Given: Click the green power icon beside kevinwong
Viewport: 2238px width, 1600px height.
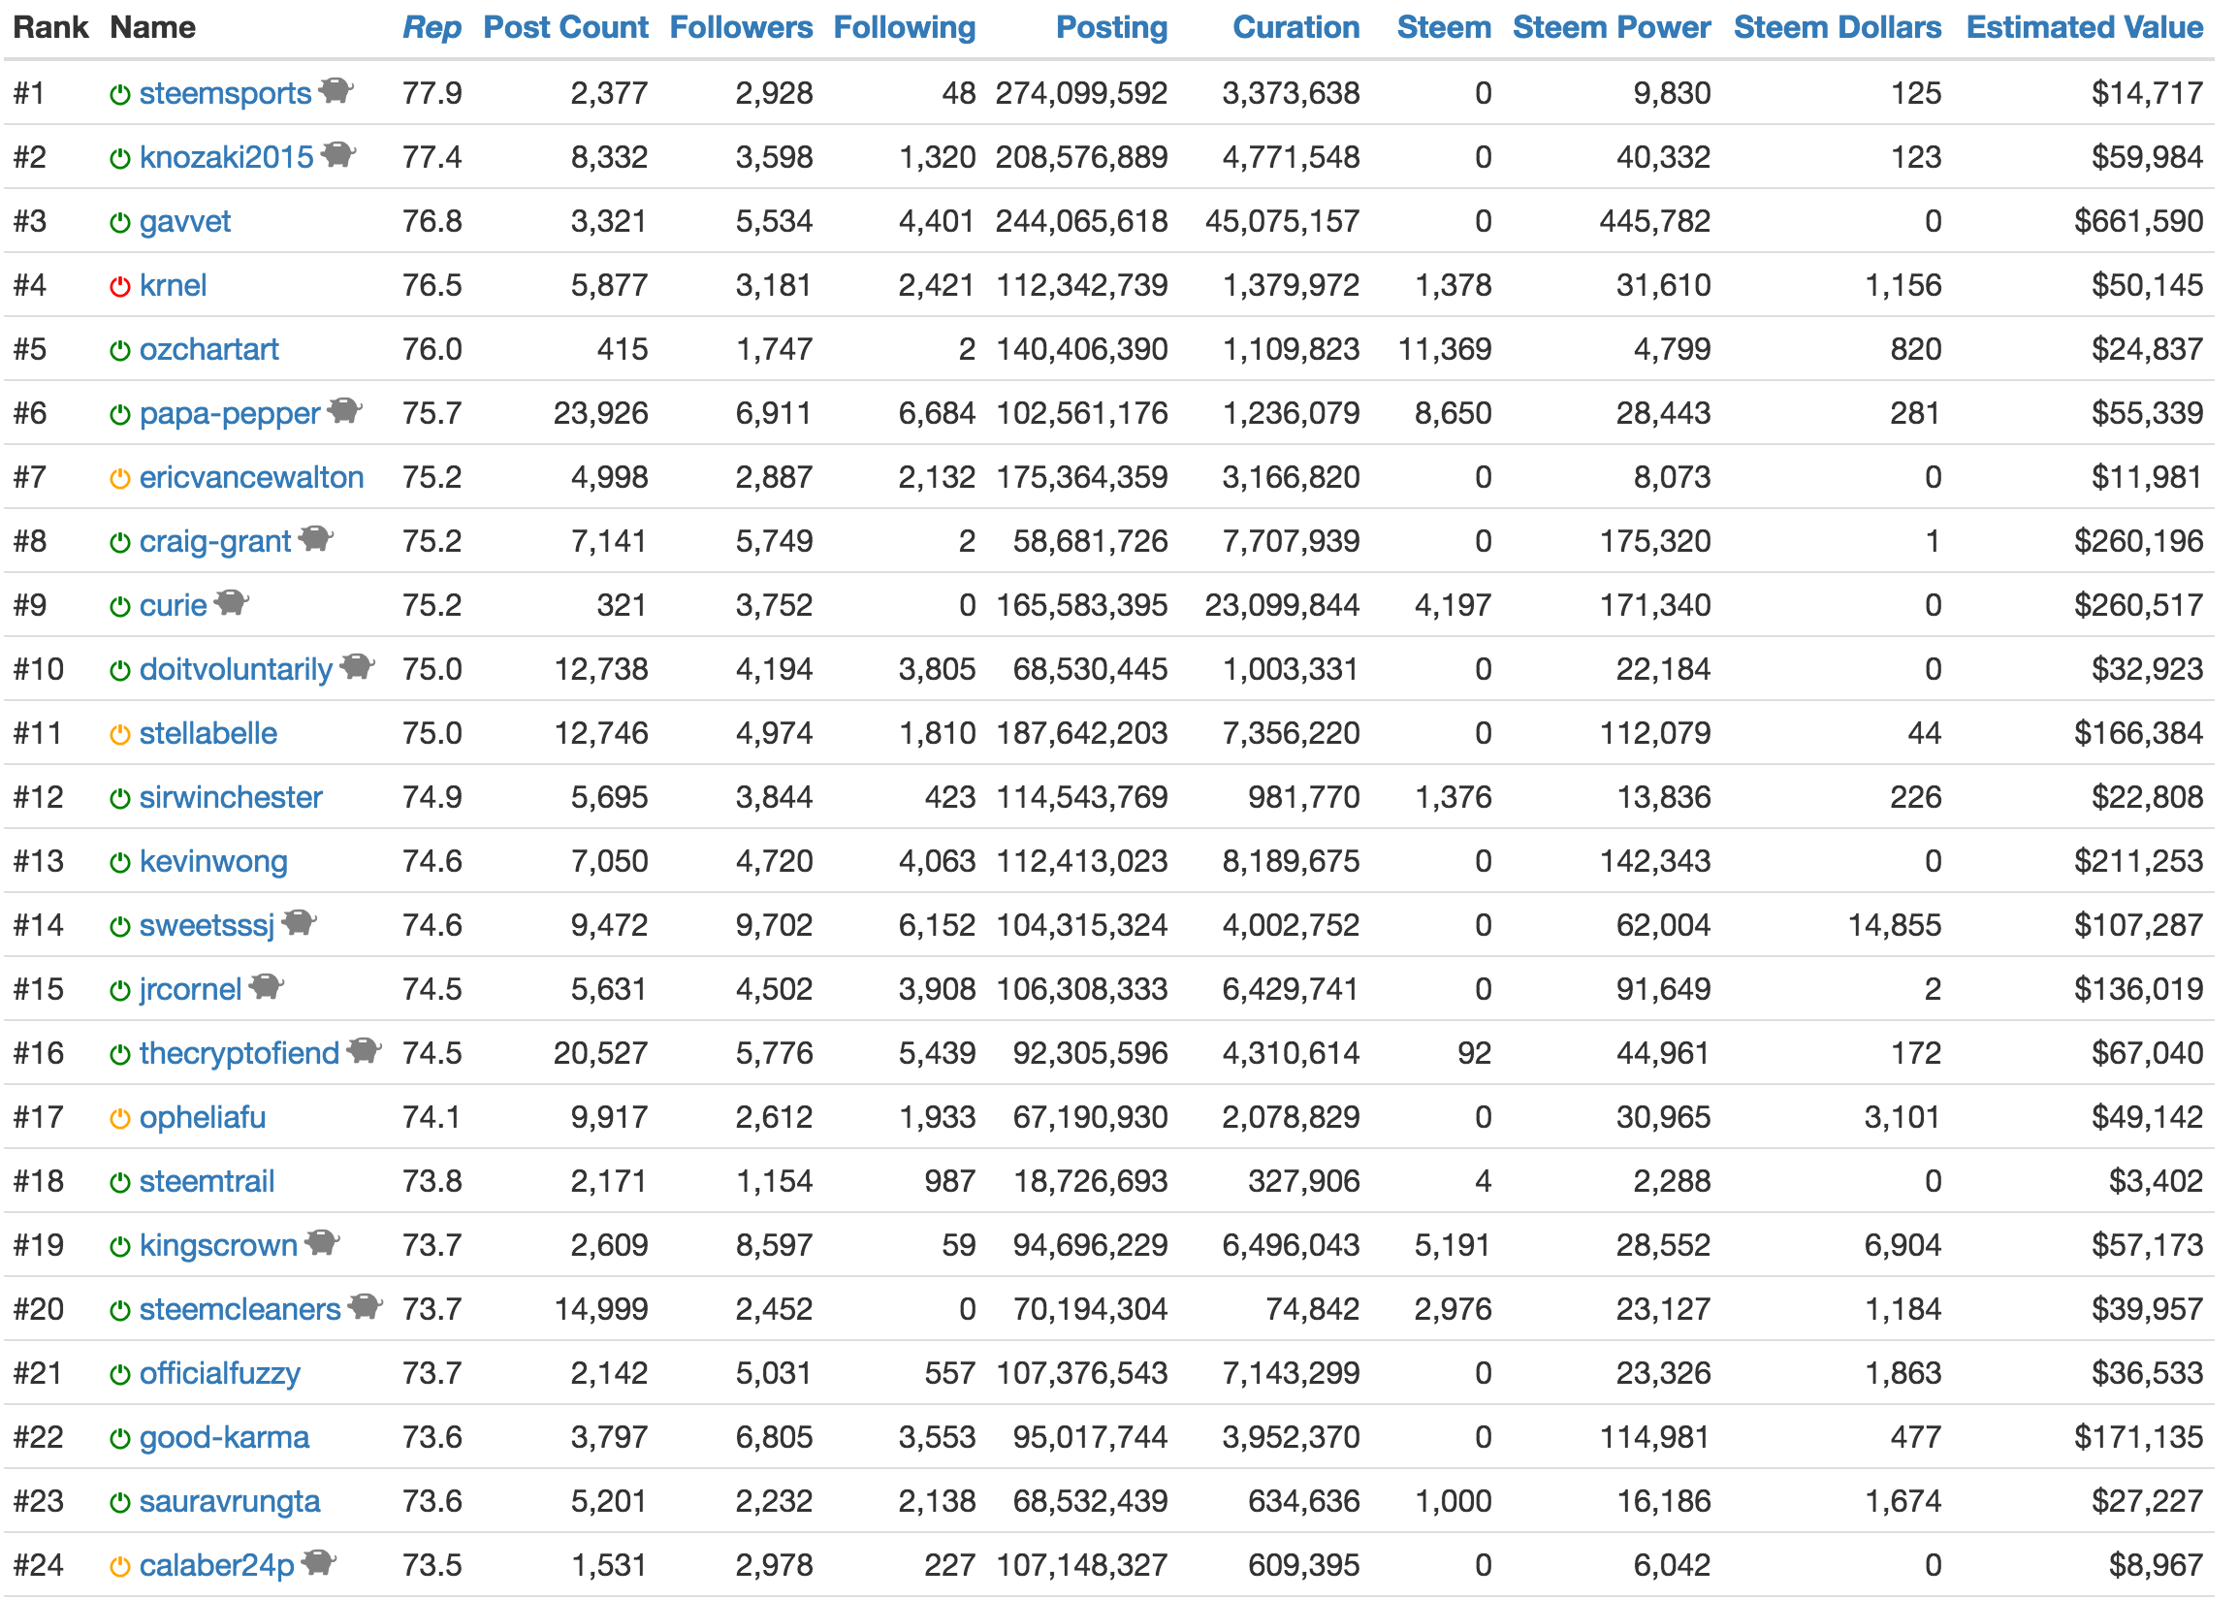Looking at the screenshot, I should (120, 863).
